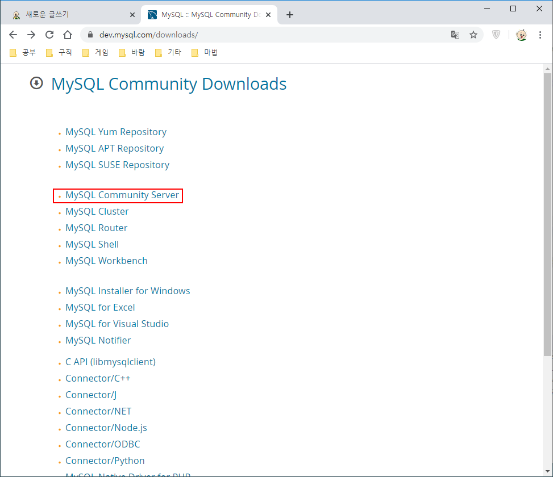This screenshot has height=477, width=553.
Task: Open the 바람 bookmarks folder
Action: pos(132,52)
